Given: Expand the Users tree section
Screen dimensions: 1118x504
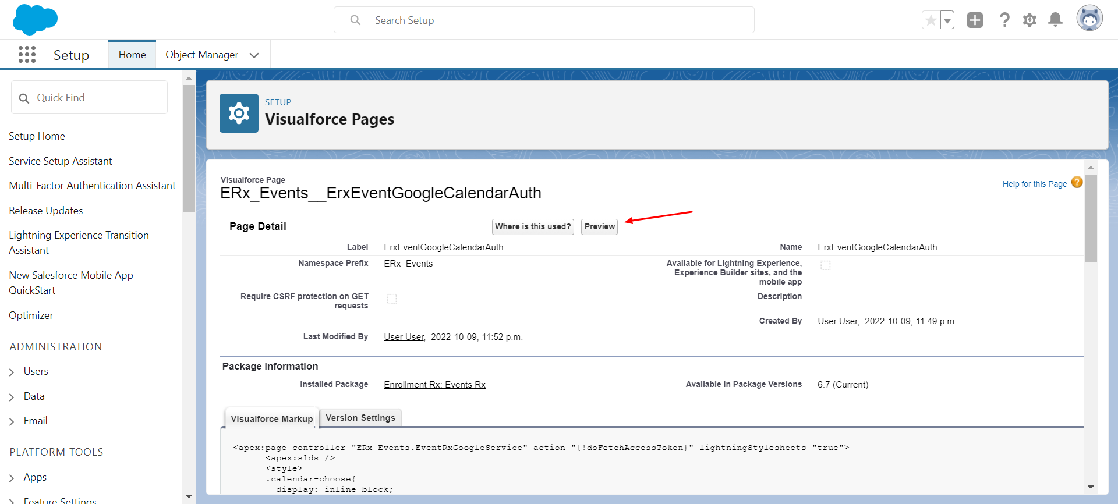Looking at the screenshot, I should tap(12, 372).
